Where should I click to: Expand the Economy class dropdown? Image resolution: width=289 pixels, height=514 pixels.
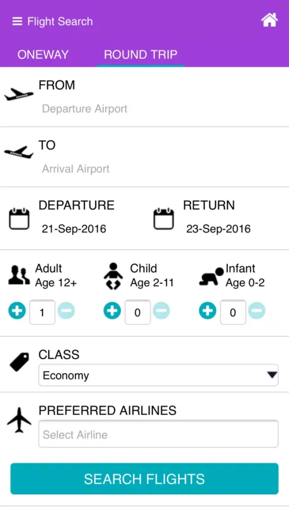click(159, 375)
